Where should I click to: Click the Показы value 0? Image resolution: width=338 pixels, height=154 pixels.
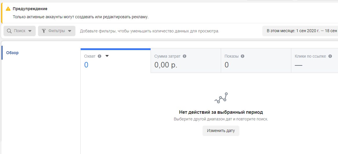(227, 65)
